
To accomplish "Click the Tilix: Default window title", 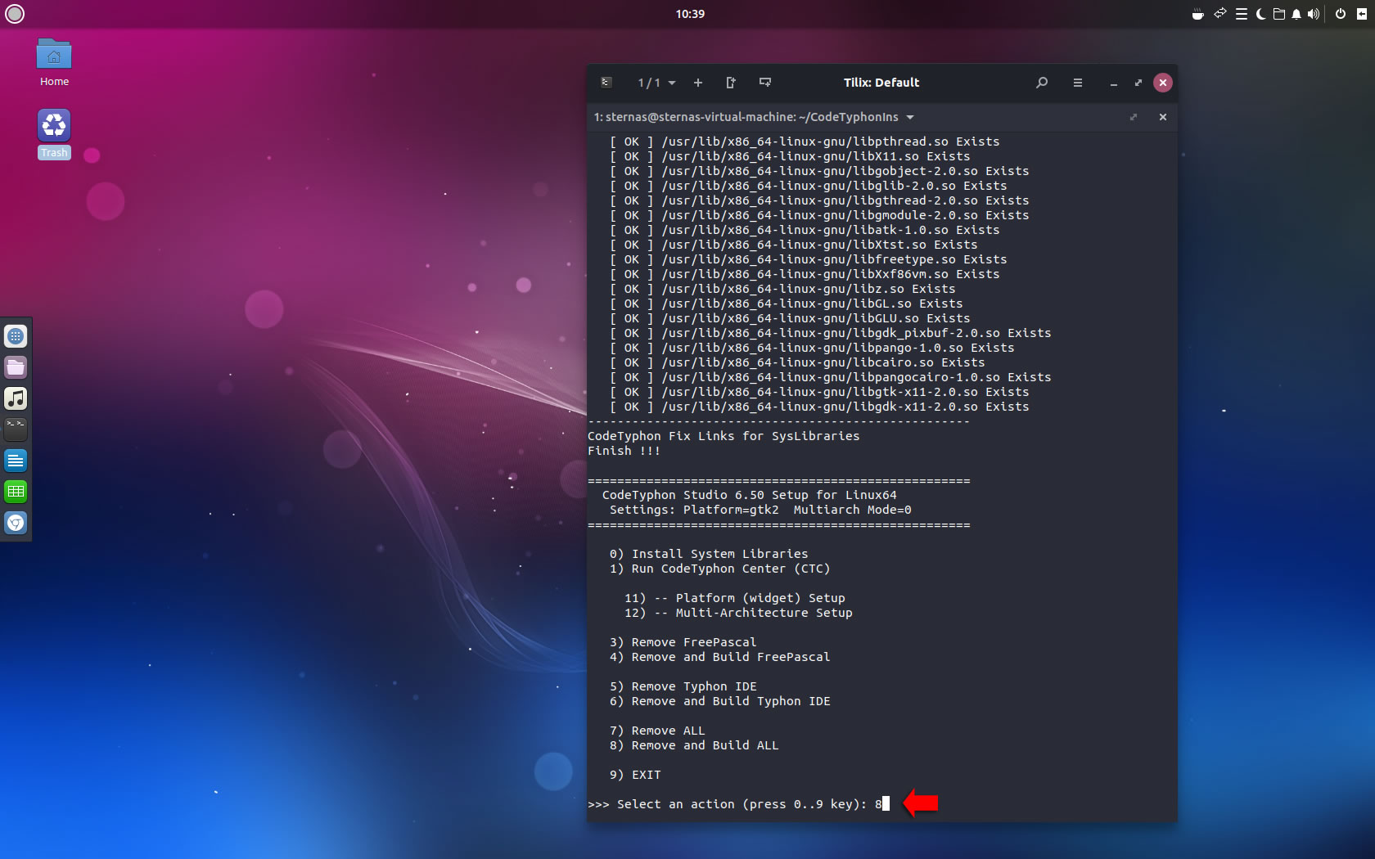I will coord(881,83).
